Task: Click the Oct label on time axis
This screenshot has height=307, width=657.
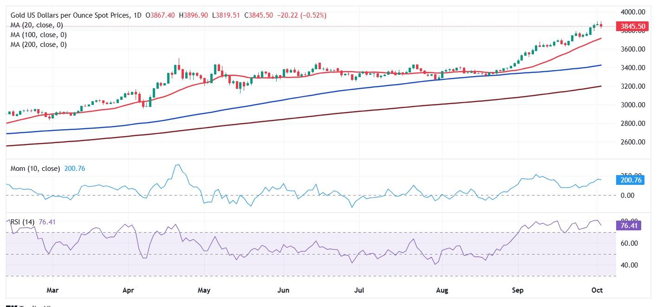Action: (597, 290)
